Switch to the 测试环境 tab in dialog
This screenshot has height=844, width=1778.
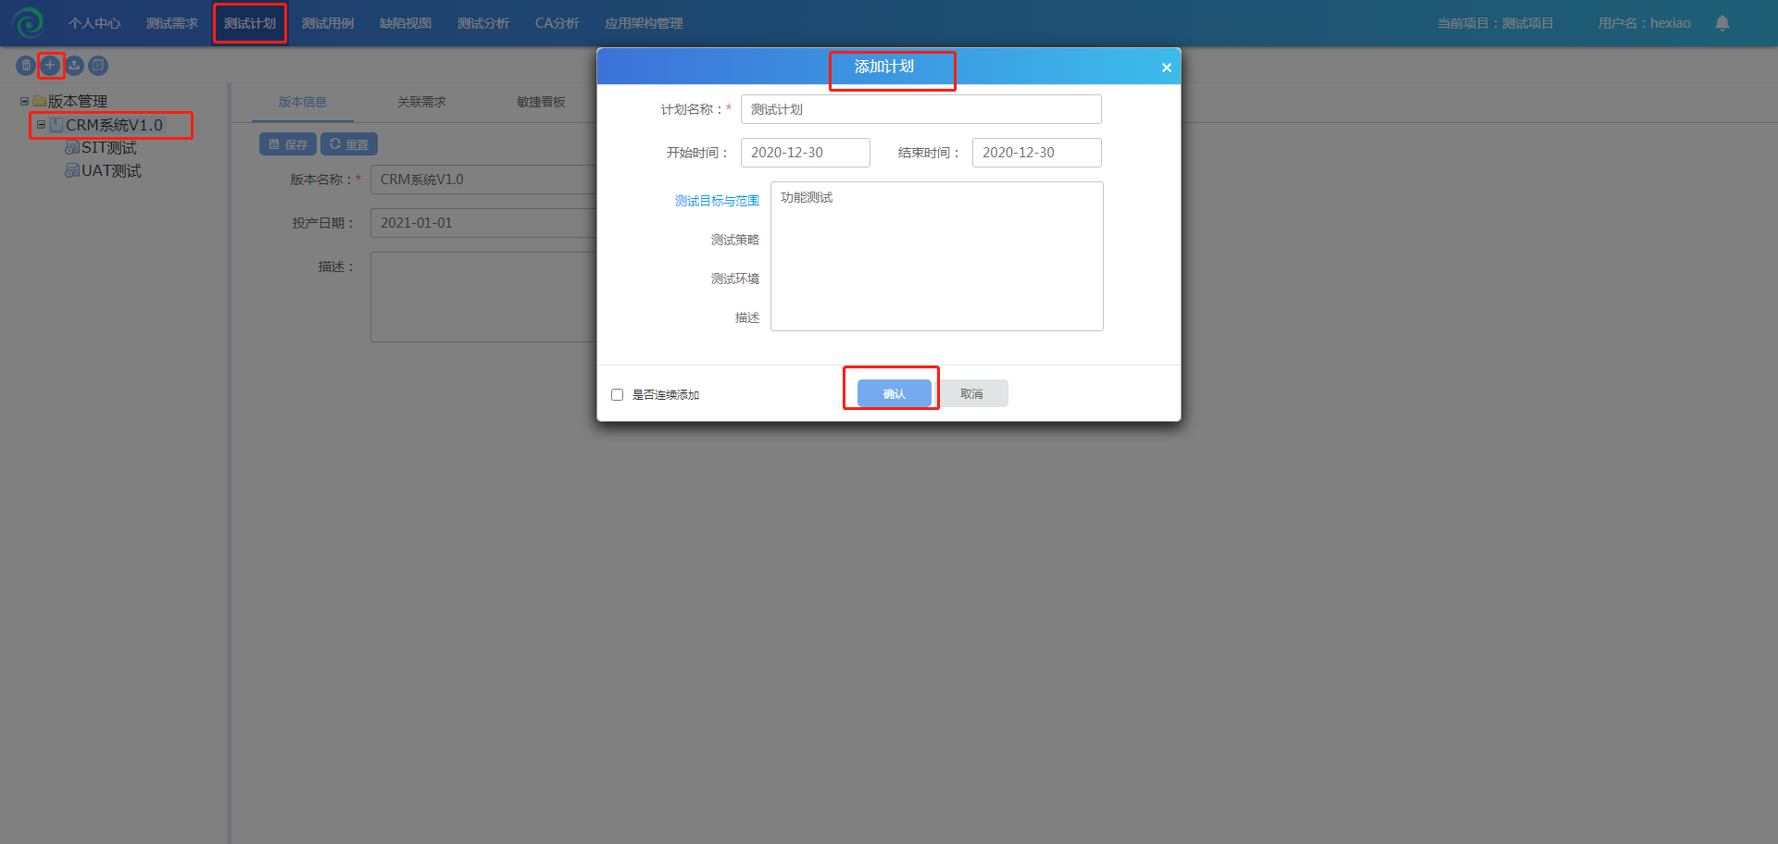[734, 279]
